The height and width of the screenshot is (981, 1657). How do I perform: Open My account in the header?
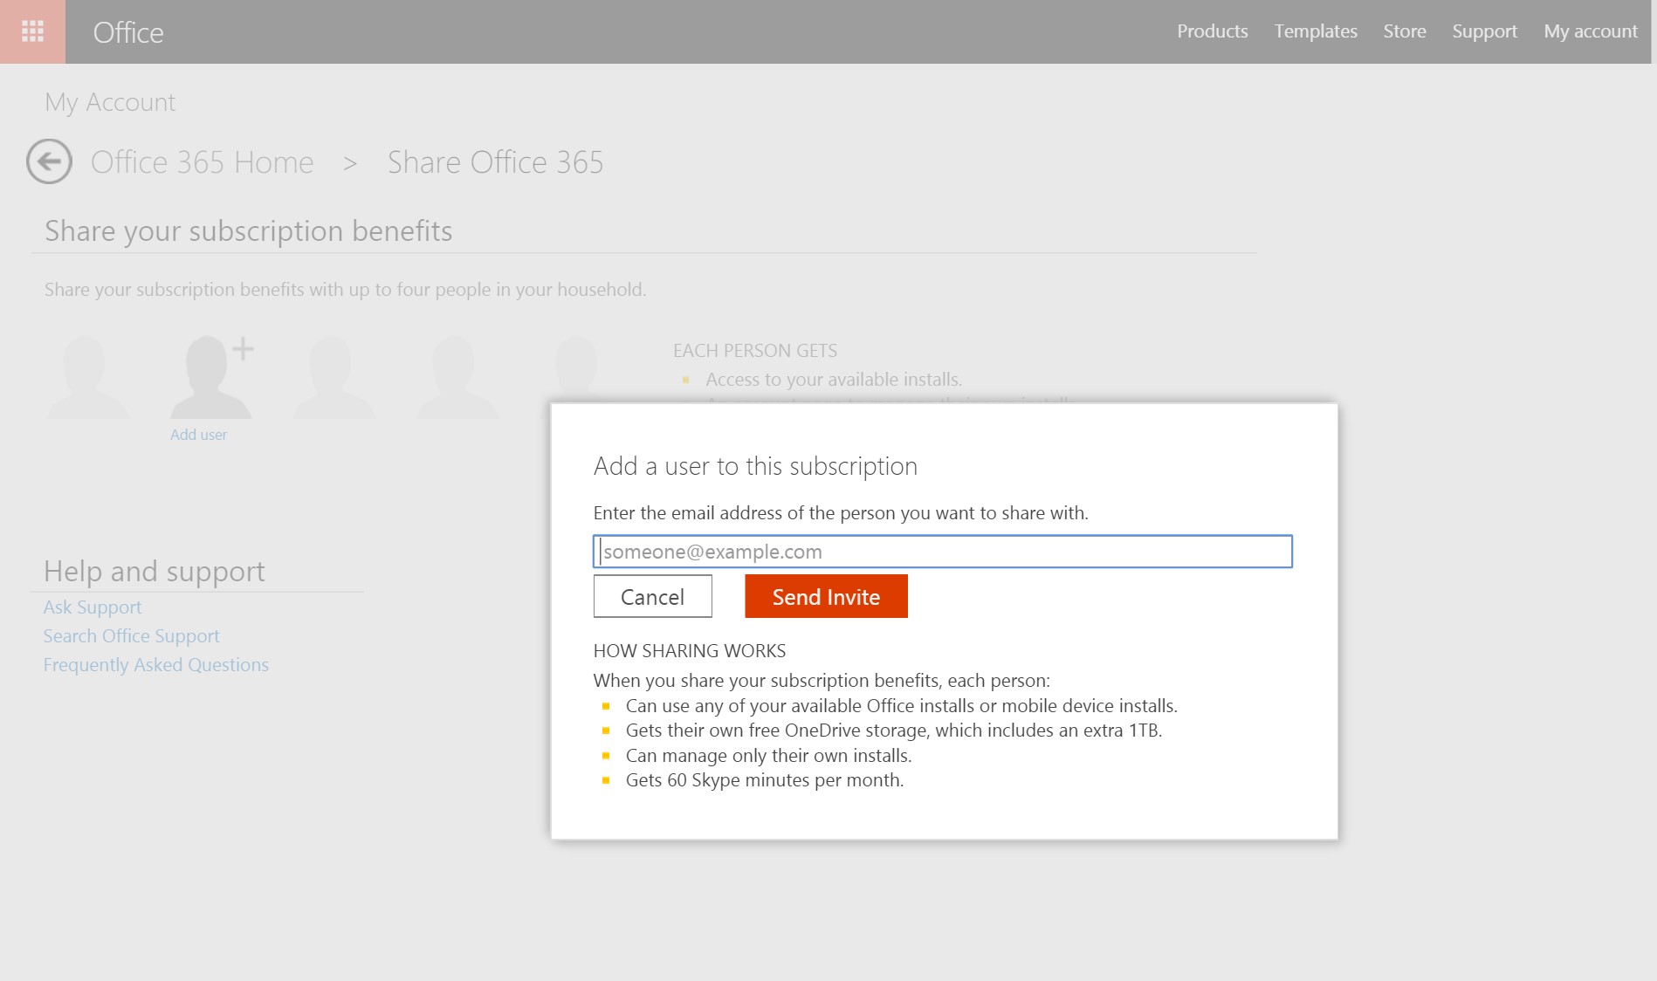tap(1590, 31)
